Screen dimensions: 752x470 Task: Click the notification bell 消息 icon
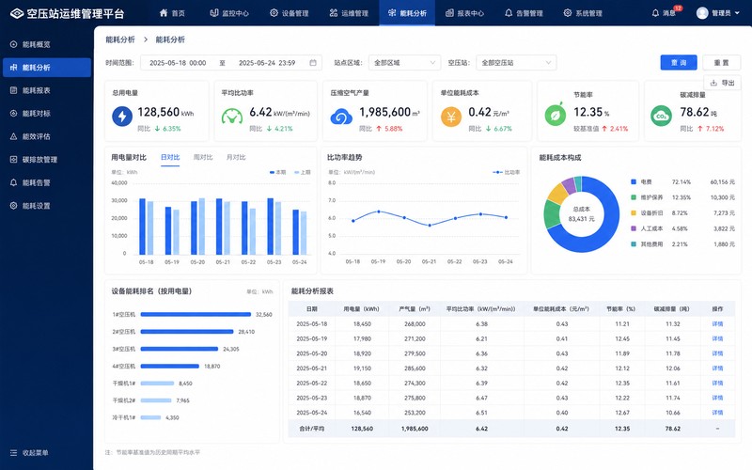coord(655,13)
